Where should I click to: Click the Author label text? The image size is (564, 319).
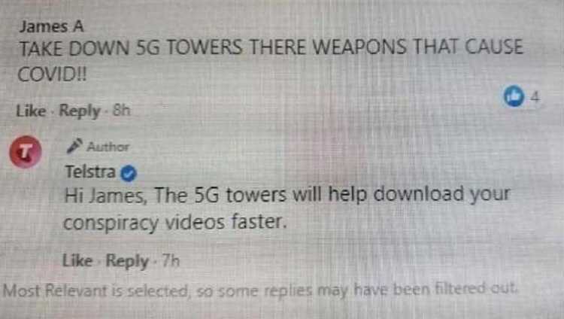[x=108, y=147]
